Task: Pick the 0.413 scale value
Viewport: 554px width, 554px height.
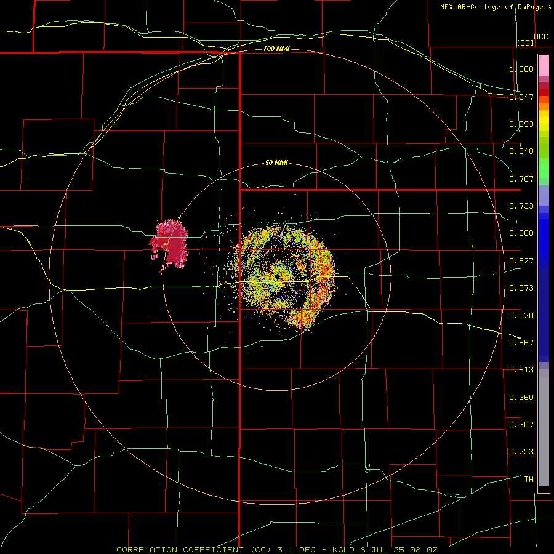Action: click(521, 369)
